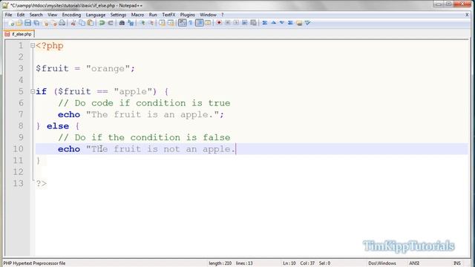Click the closing ?> tag
The image size is (475, 267).
pos(42,183)
